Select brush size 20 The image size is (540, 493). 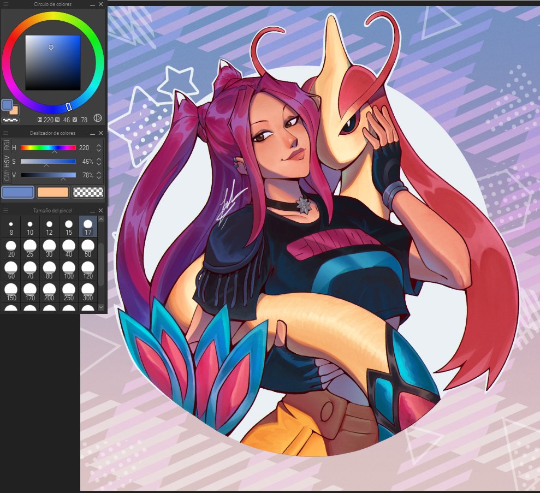pos(11,248)
